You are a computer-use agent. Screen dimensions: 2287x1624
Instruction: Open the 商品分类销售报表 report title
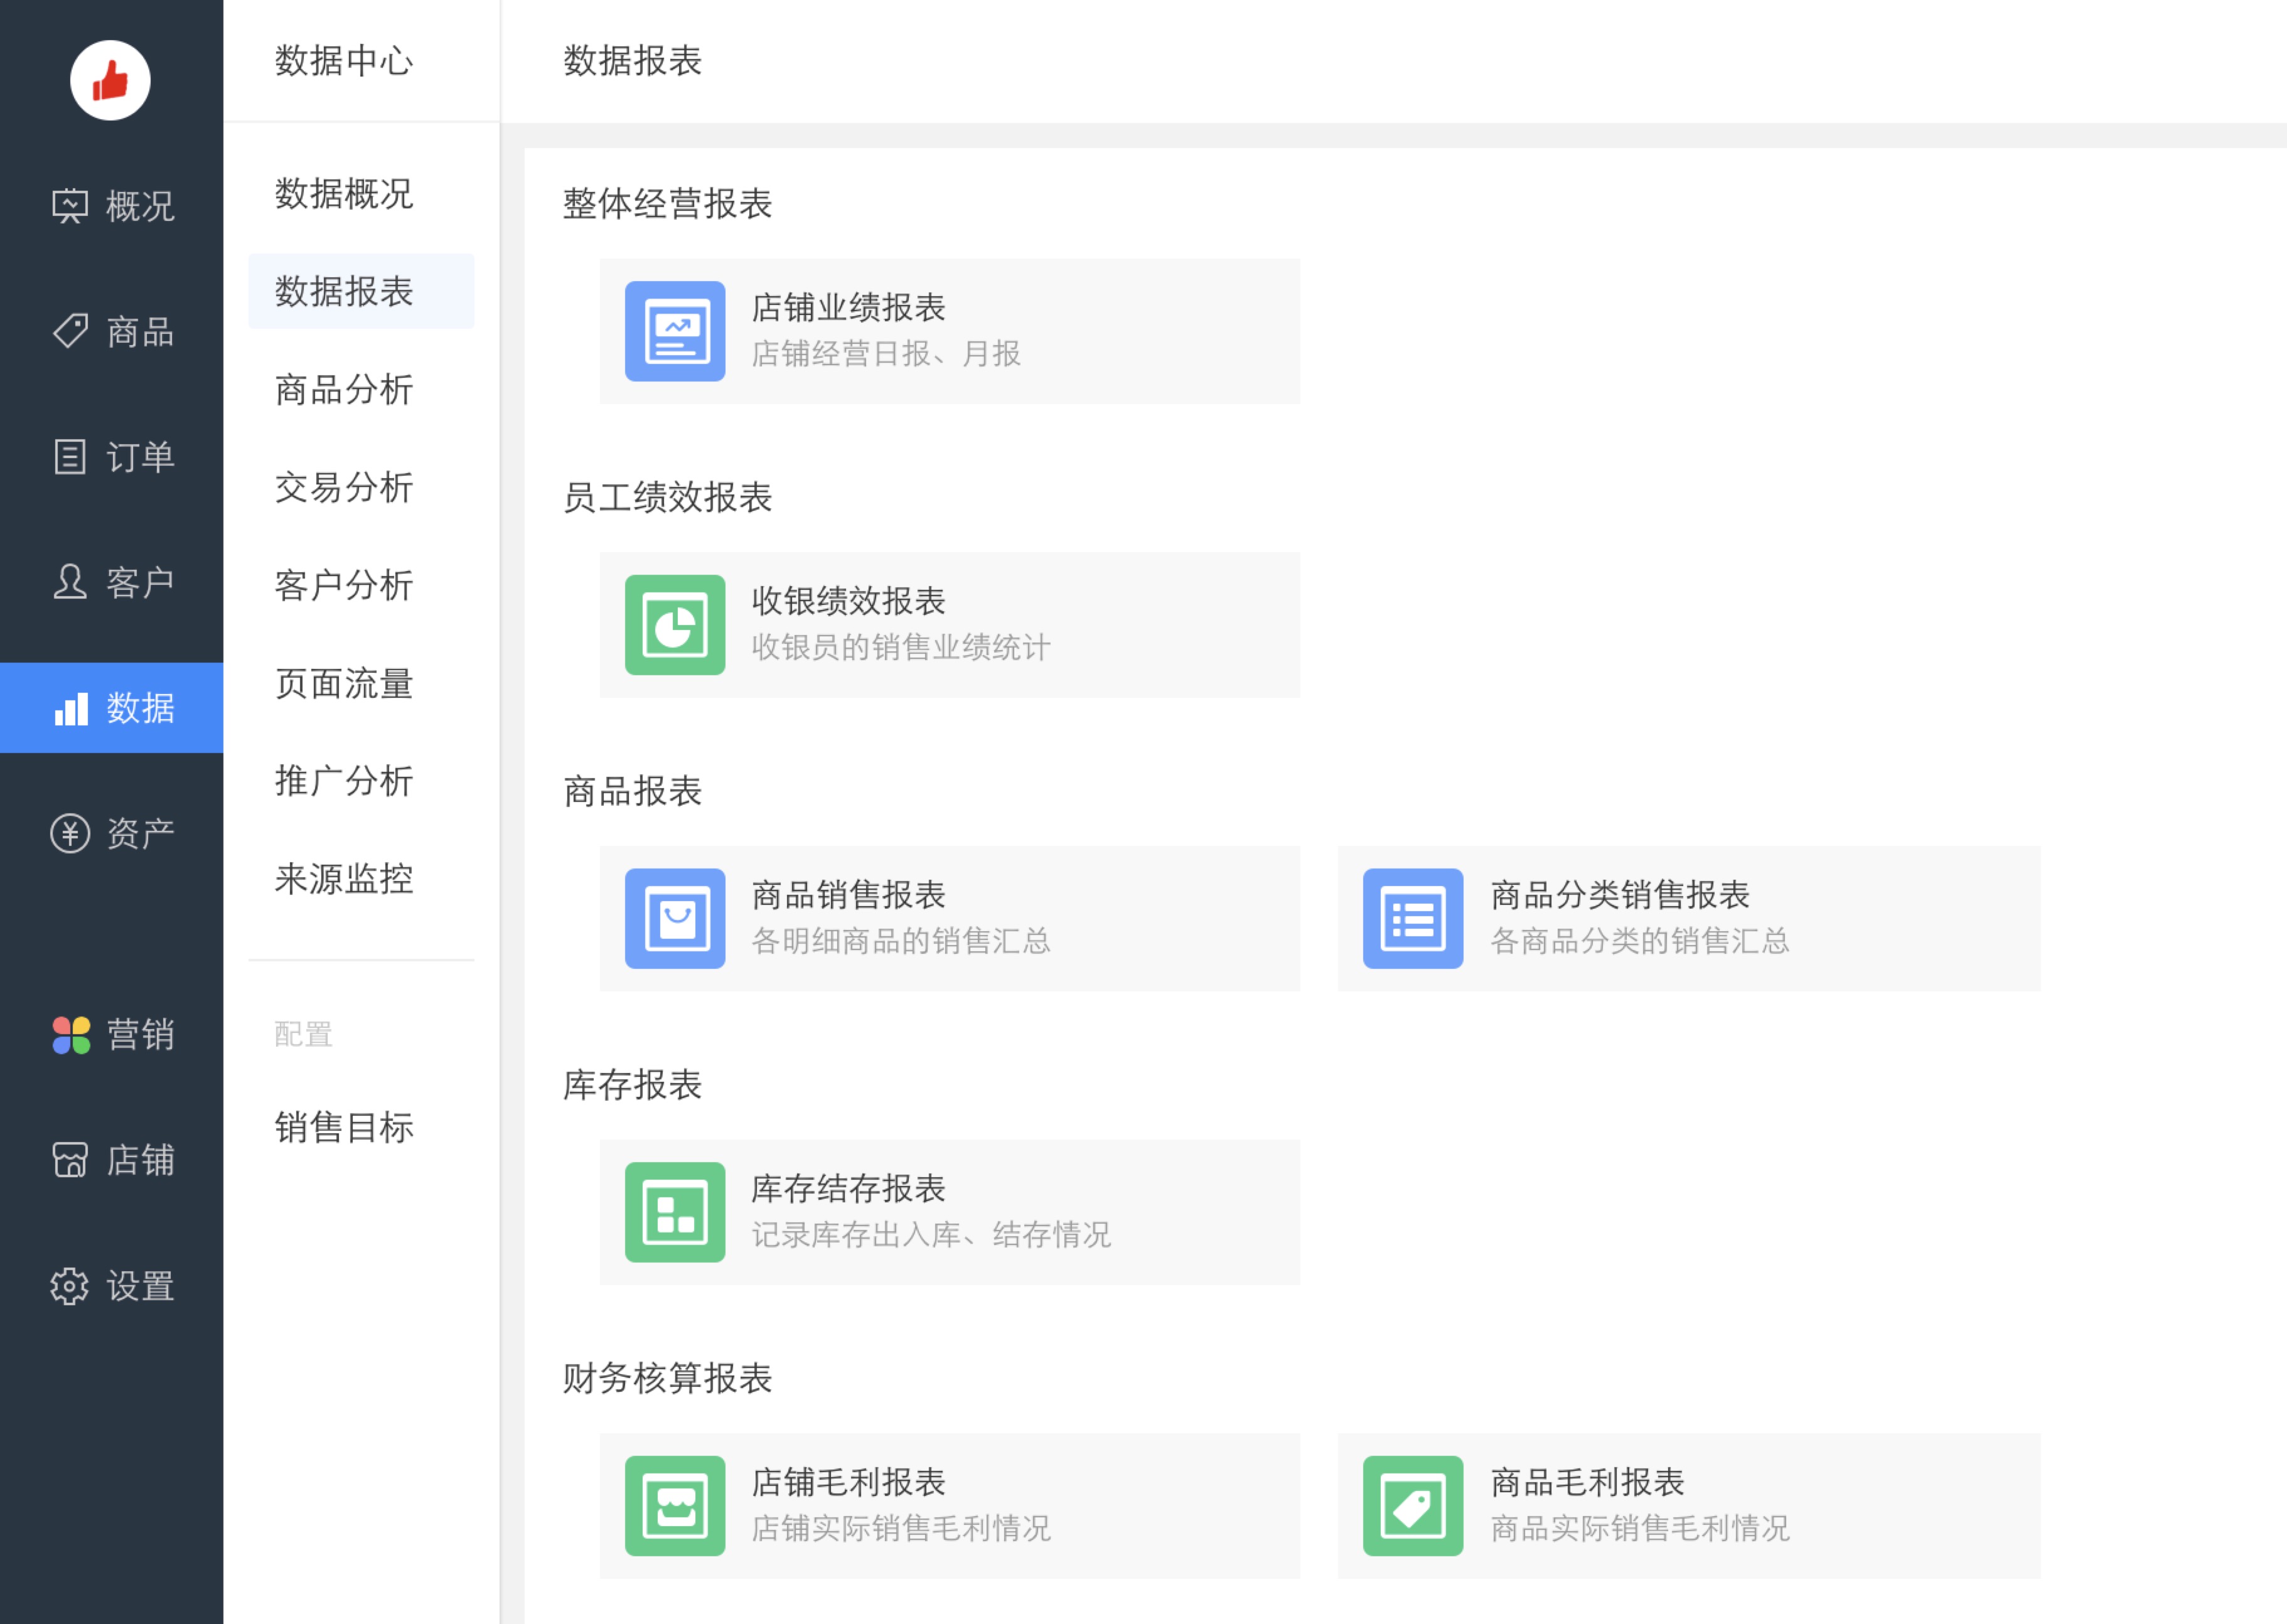click(1620, 894)
